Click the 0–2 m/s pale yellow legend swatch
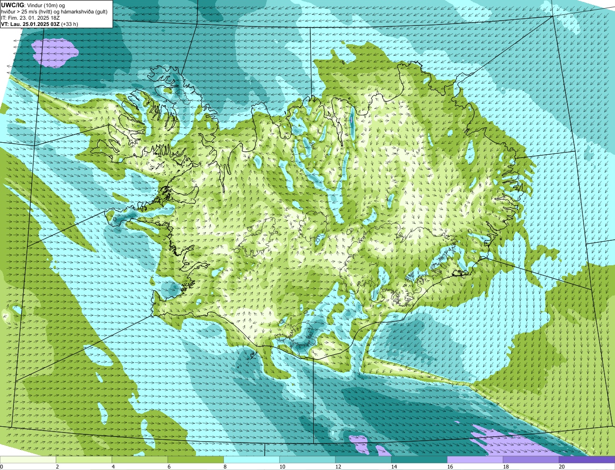Screen dimensions: 615x470 tap(28, 459)
